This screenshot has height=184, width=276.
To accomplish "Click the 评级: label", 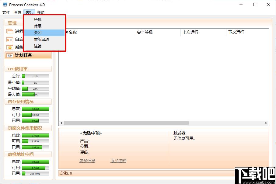I will [x=85, y=152].
